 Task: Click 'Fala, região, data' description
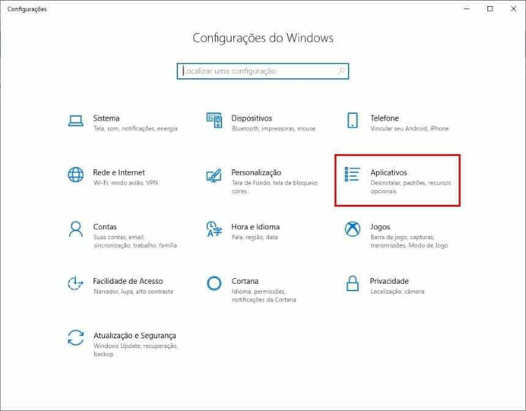[255, 237]
